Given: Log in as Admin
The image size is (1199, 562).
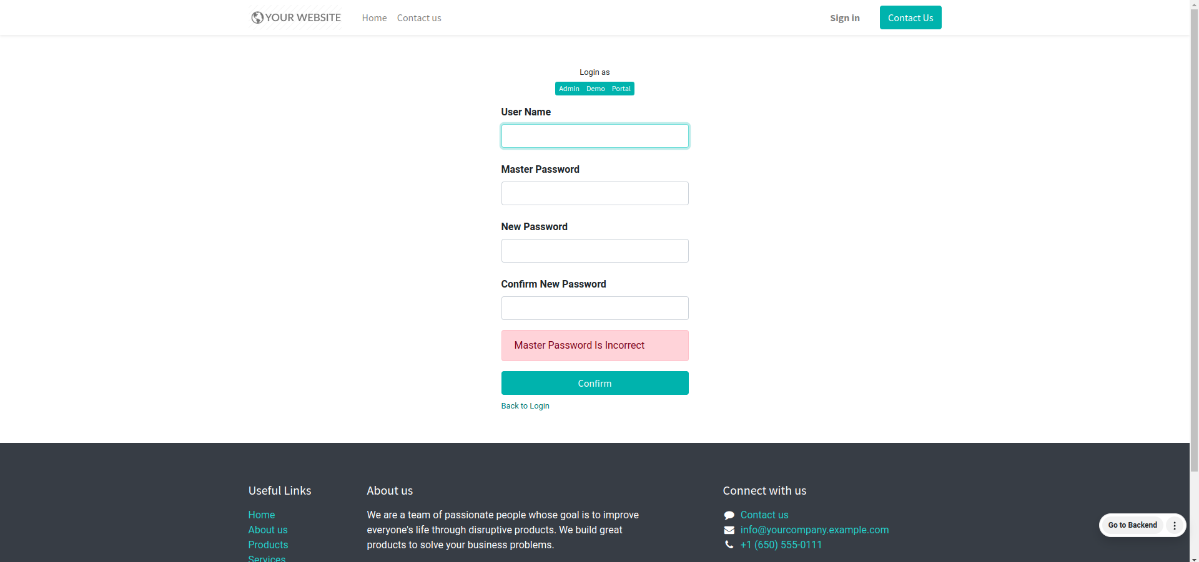Looking at the screenshot, I should click(x=569, y=89).
